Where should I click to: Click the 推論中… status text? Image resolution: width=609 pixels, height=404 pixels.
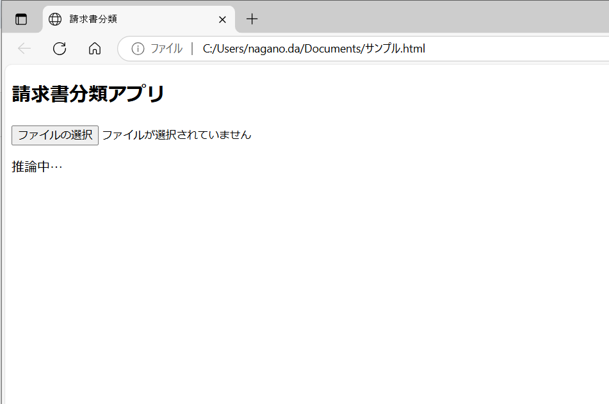37,166
